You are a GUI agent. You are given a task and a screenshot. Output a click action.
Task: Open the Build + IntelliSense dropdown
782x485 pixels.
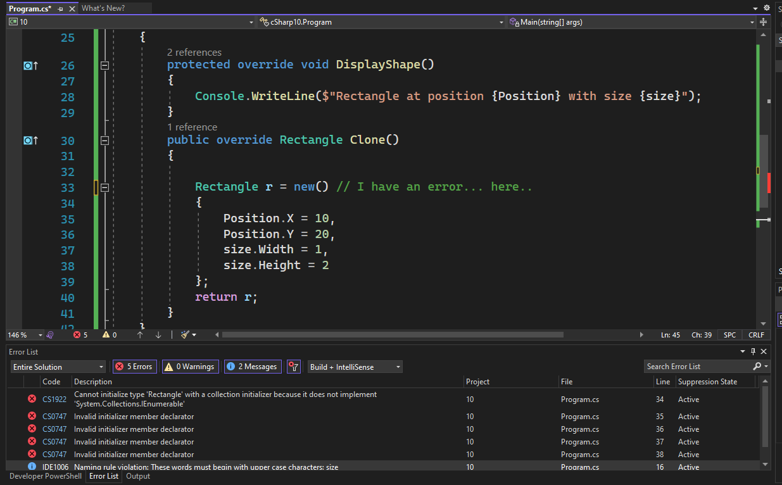pyautogui.click(x=355, y=367)
